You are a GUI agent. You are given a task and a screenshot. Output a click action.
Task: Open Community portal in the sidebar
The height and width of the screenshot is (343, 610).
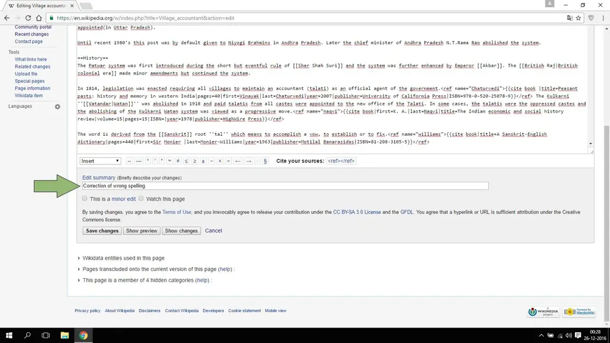(33, 27)
